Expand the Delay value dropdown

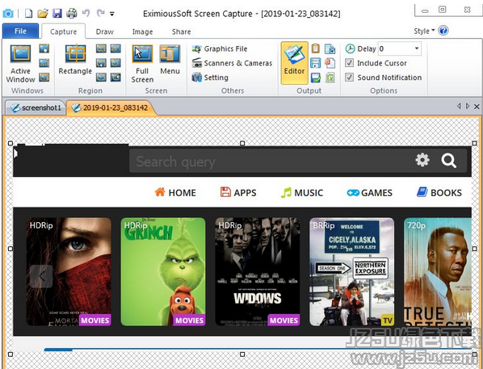point(417,48)
